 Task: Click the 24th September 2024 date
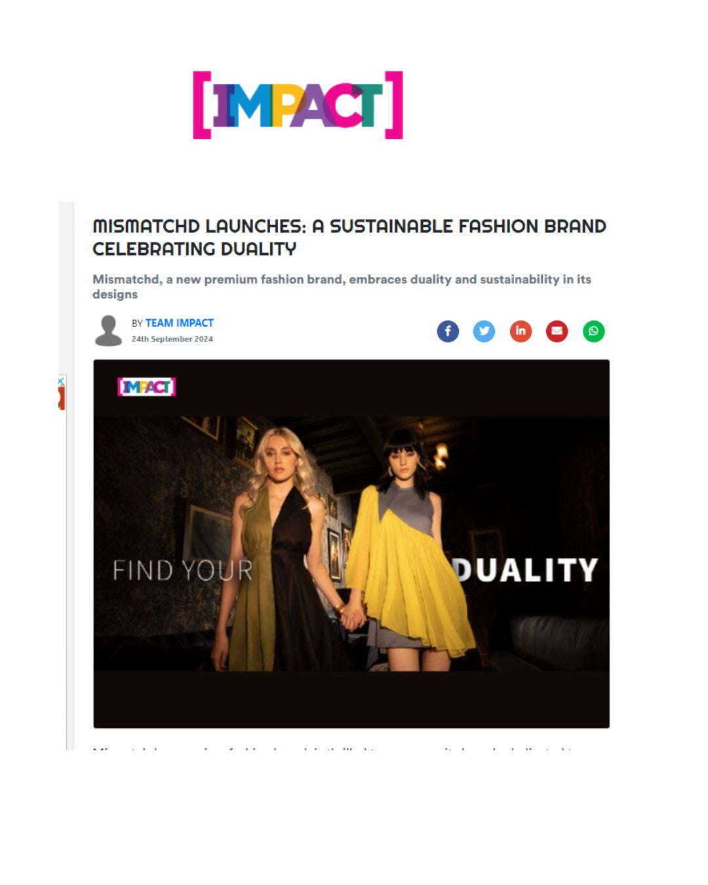point(172,339)
